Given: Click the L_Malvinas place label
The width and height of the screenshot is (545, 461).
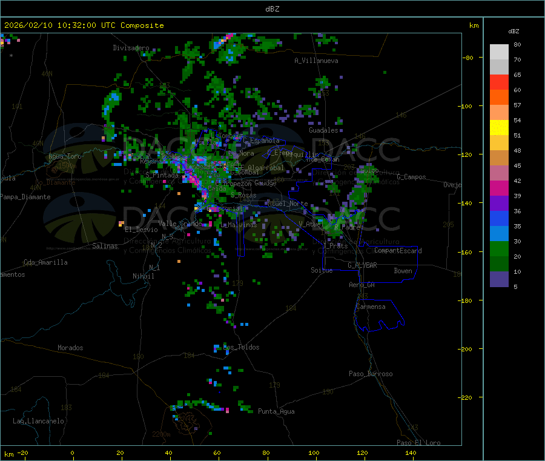Looking at the screenshot, I should 239,225.
